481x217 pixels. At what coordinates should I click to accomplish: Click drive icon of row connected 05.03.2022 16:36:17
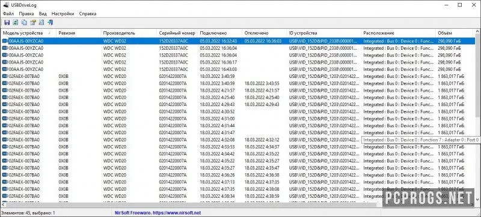click(5, 62)
